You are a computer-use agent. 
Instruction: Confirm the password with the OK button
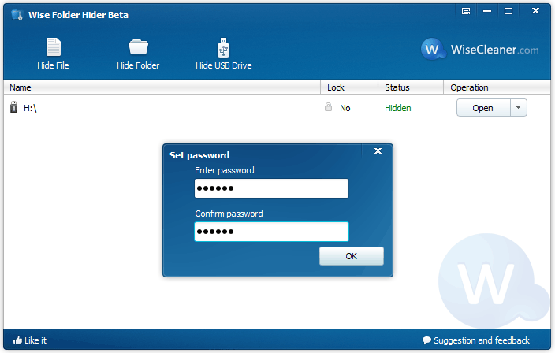coord(351,256)
